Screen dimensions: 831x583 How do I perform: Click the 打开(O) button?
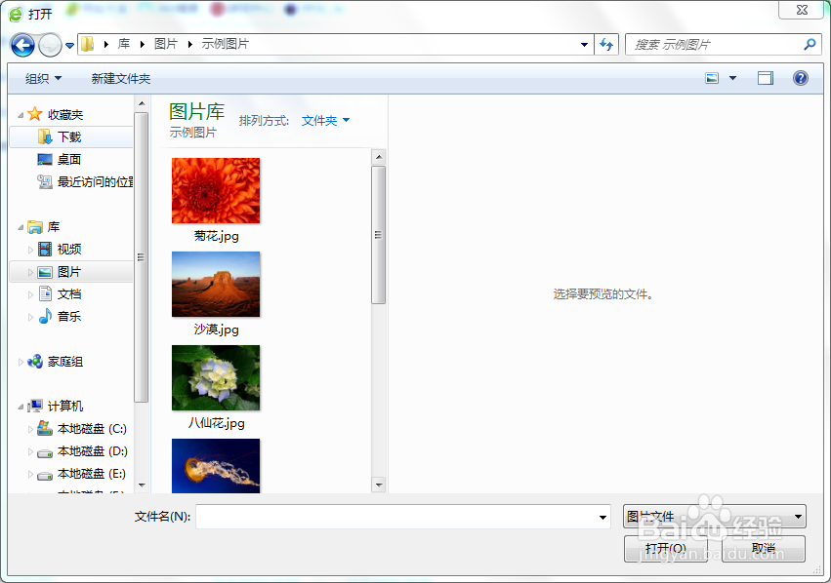tap(666, 549)
